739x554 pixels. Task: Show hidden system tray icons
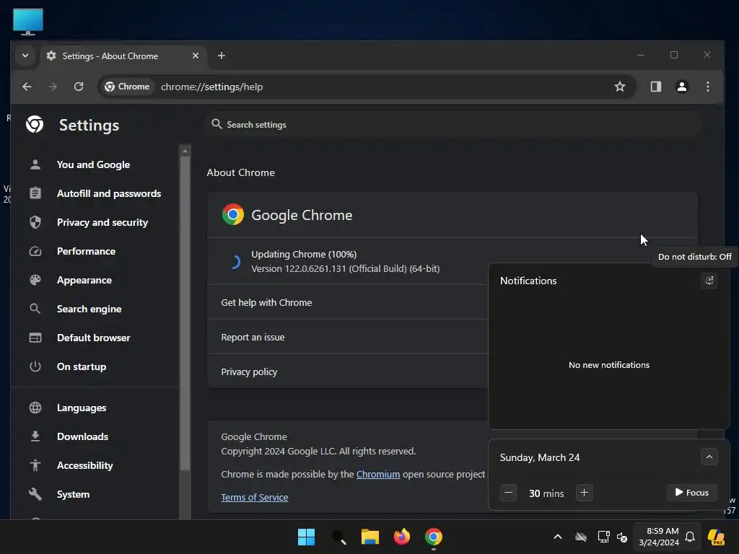[558, 537]
